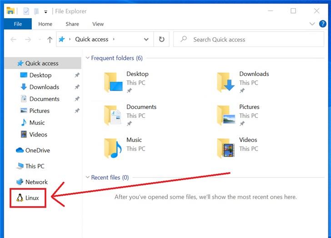This screenshot has width=331, height=238.
Task: Click the blue star icon beside Quick access in sidebar
Action: pyautogui.click(x=20, y=63)
